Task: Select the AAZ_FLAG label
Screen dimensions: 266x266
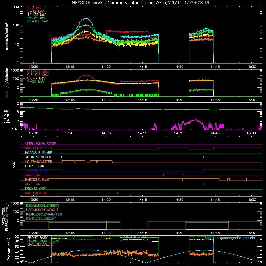Action: point(33,184)
